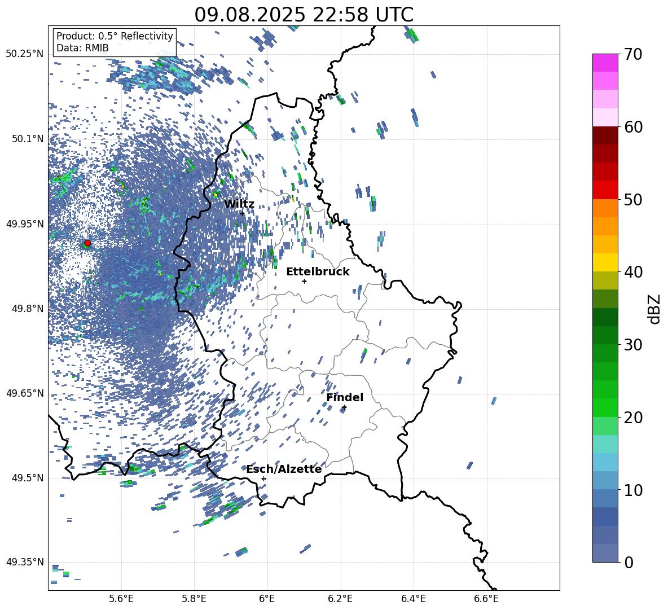Click the 20 value on colorbar
668x610 pixels.
click(633, 418)
